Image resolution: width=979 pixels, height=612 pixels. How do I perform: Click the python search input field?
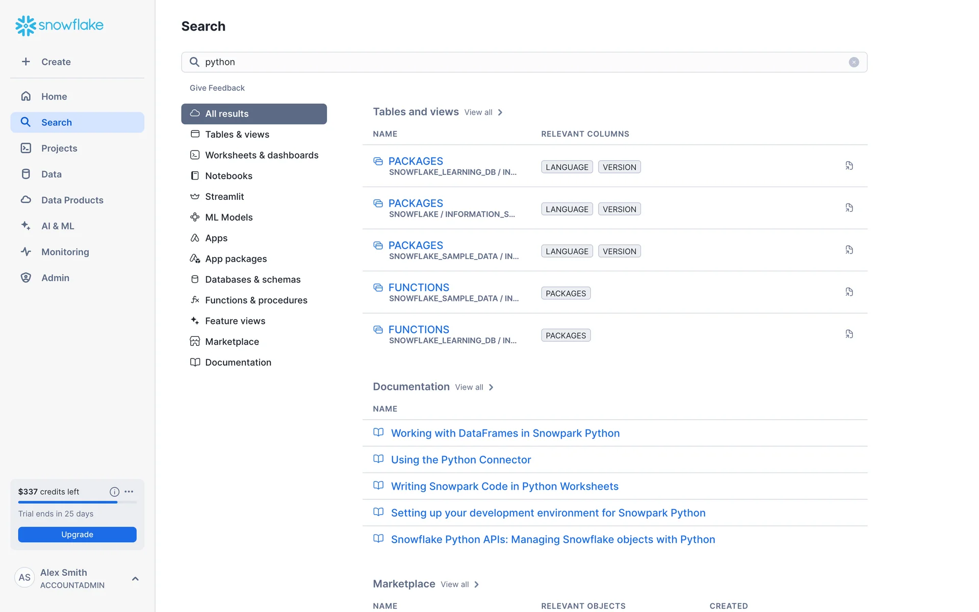click(x=510, y=62)
